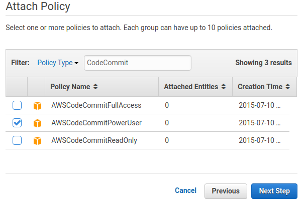The image size is (305, 203).
Task: Click attached entities count for AWSCodeCommitFullAccess
Action: coord(167,105)
